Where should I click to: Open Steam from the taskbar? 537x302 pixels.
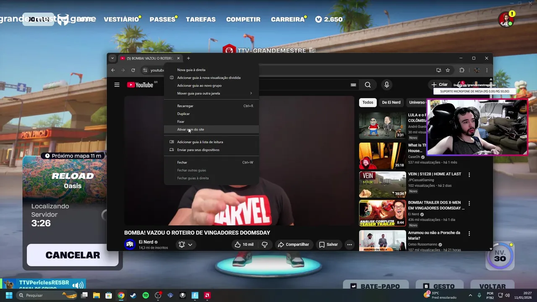pos(133,295)
